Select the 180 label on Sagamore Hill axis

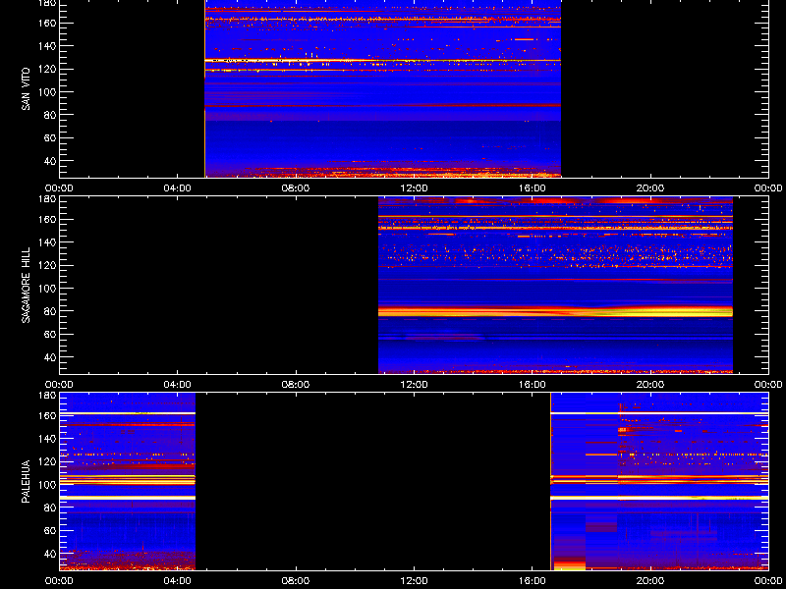48,198
